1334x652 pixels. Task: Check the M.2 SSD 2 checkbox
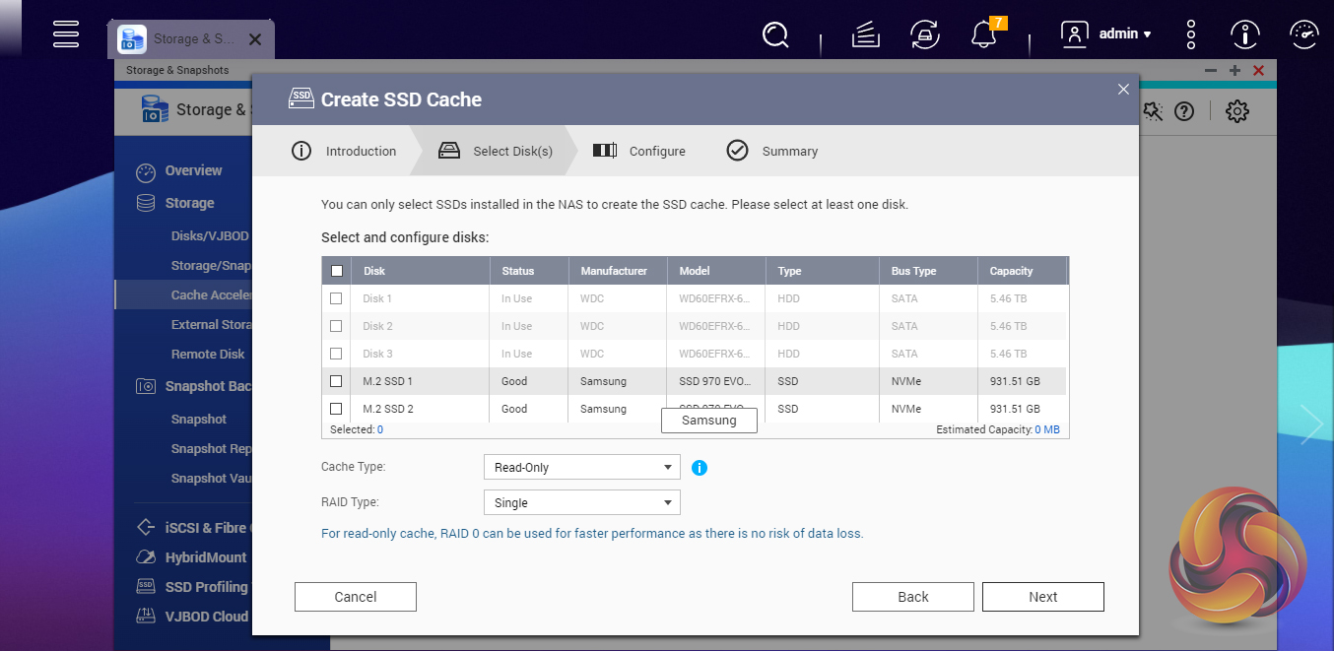(x=336, y=409)
